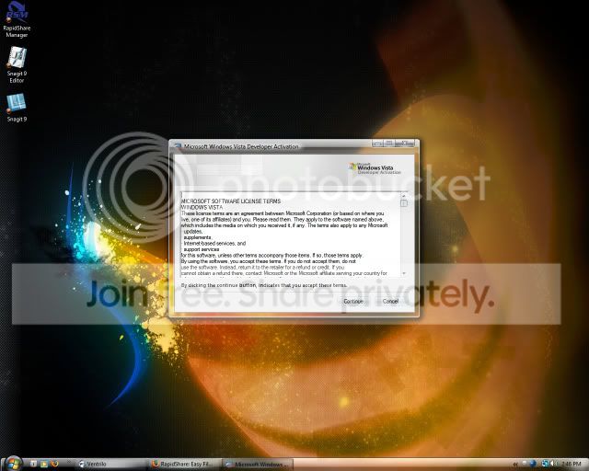This screenshot has width=589, height=471.
Task: Launch Firefox from the quick launch bar
Action: (x=54, y=464)
